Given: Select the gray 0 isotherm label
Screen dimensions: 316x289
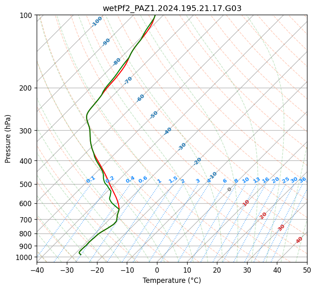Looking at the screenshot, I should point(229,189).
